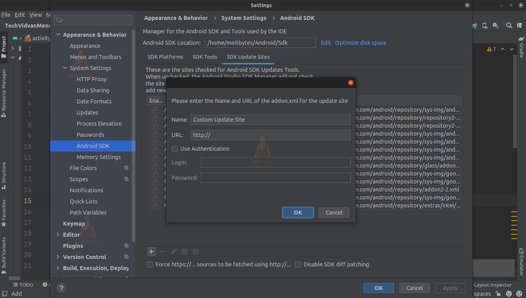Click the Optimize disk space link

[x=360, y=43]
